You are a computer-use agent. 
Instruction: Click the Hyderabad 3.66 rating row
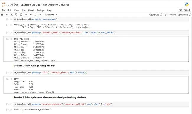[x=24, y=87]
